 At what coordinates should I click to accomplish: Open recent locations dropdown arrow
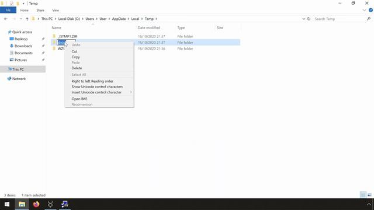tap(21, 19)
